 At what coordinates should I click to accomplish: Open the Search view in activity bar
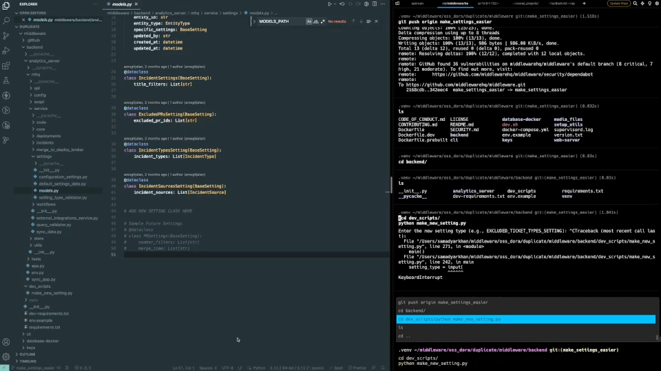(6, 20)
